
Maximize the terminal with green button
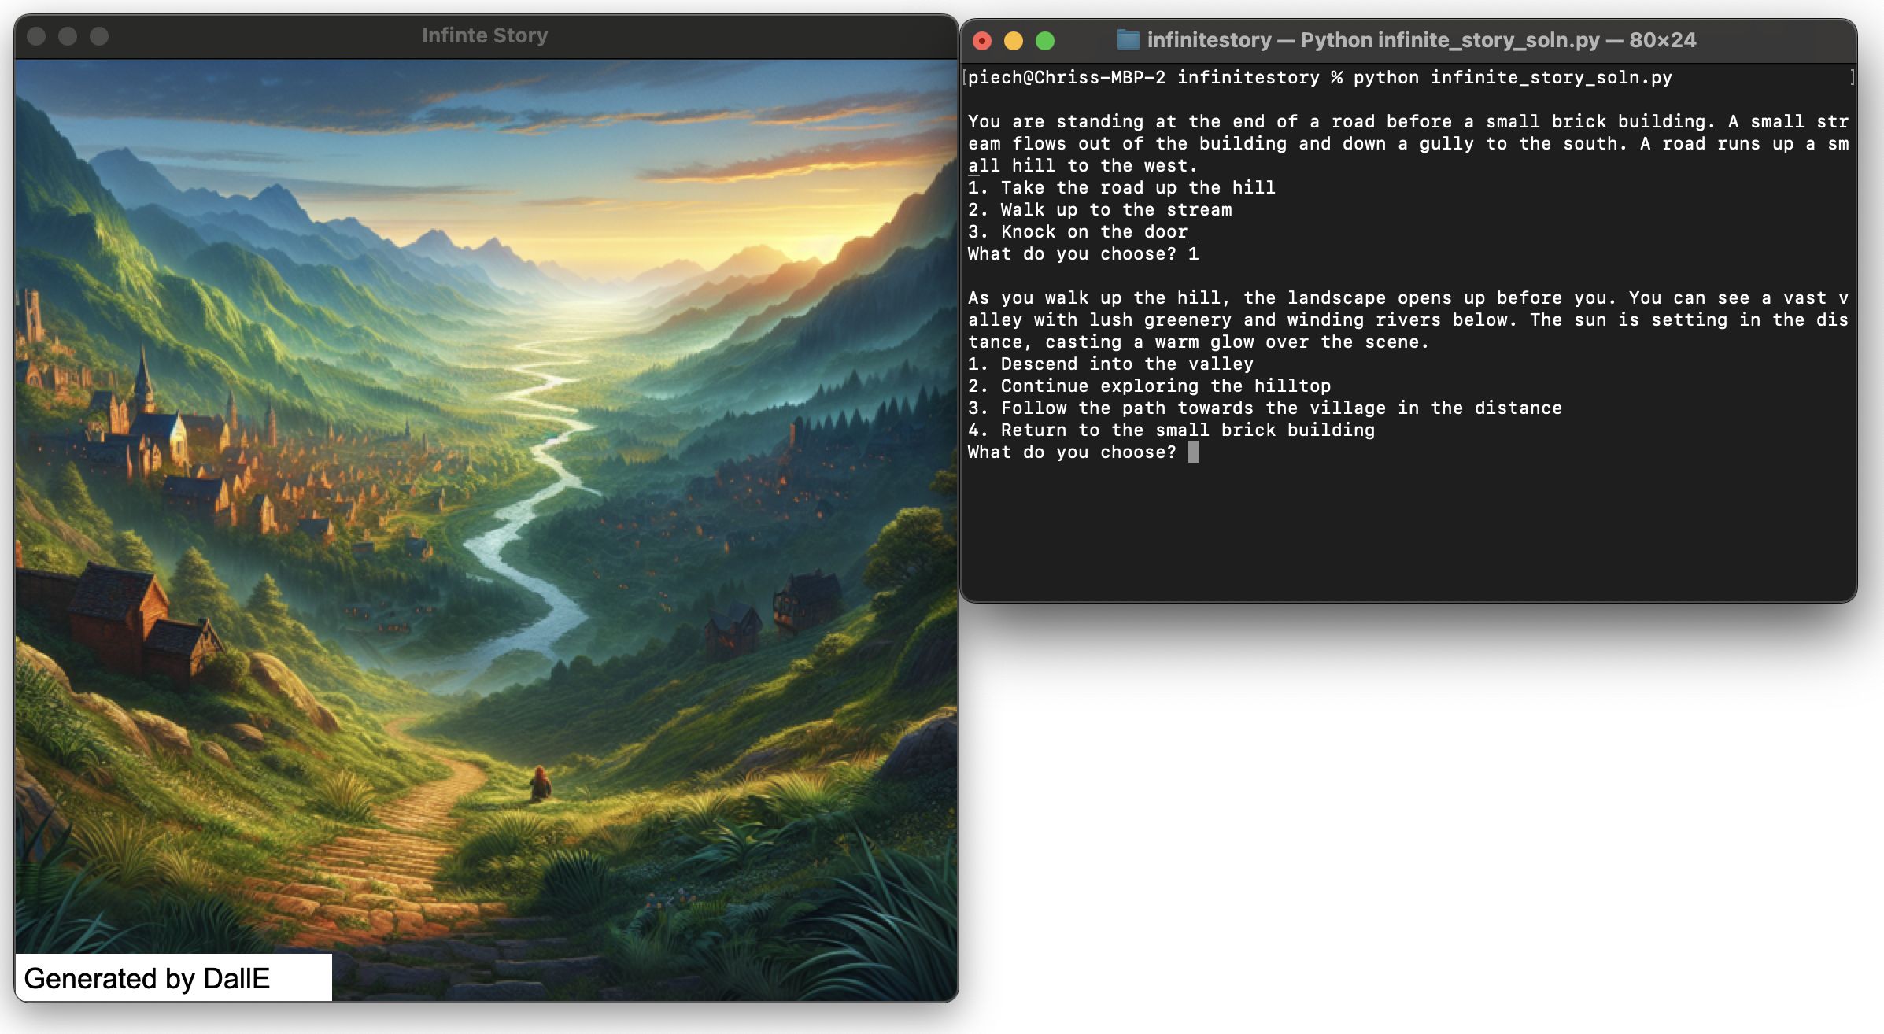(x=1045, y=41)
